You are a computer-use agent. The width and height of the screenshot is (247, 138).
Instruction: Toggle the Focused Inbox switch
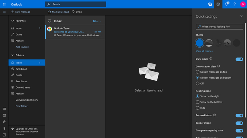[239, 115]
